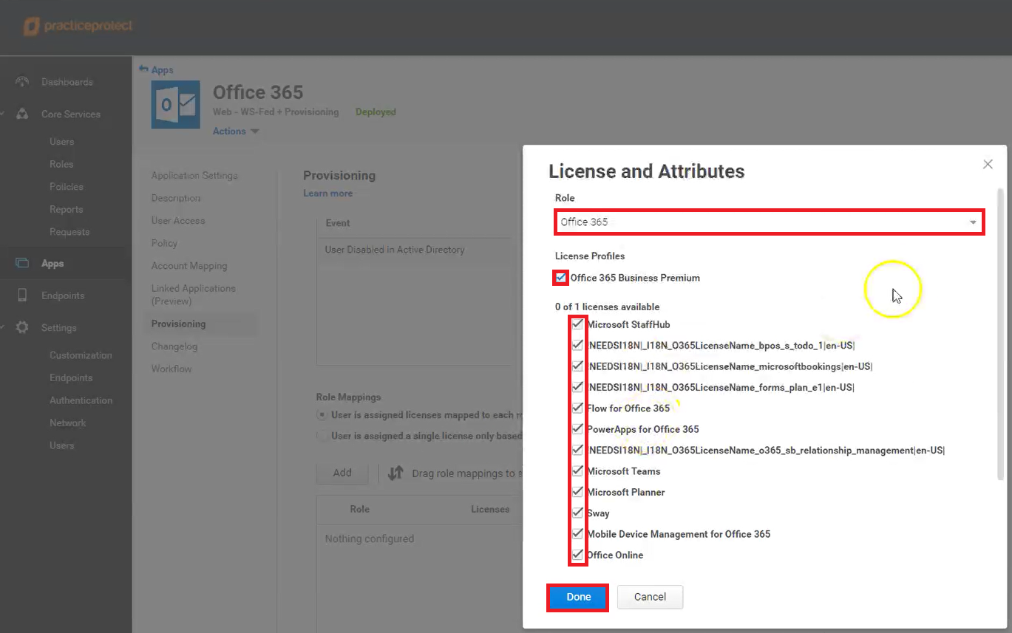Uncheck Microsoft Planner

point(577,492)
